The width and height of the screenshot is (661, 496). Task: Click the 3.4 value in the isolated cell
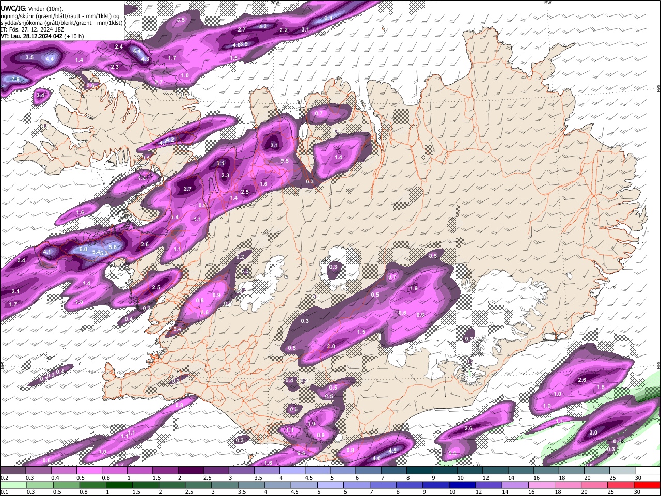[x=41, y=95]
